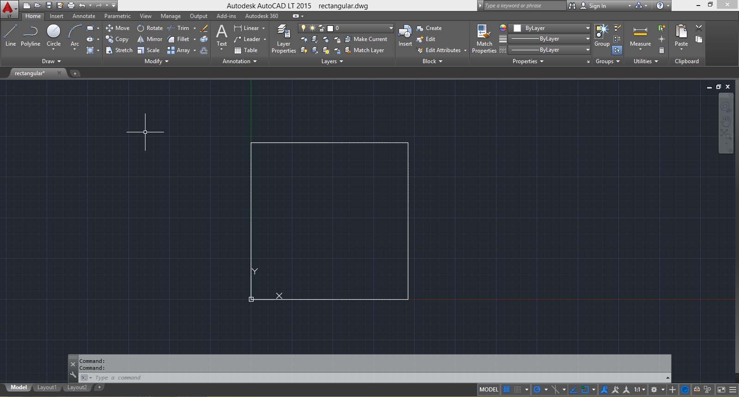This screenshot has height=397, width=739.
Task: Click the Cut icon in Clipboard
Action: click(699, 28)
